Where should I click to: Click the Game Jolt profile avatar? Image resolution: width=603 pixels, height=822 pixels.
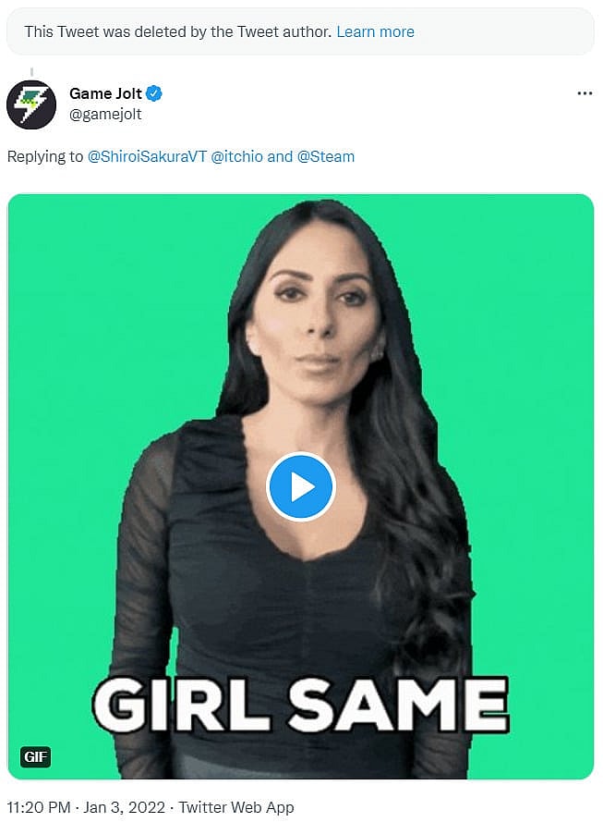click(31, 104)
